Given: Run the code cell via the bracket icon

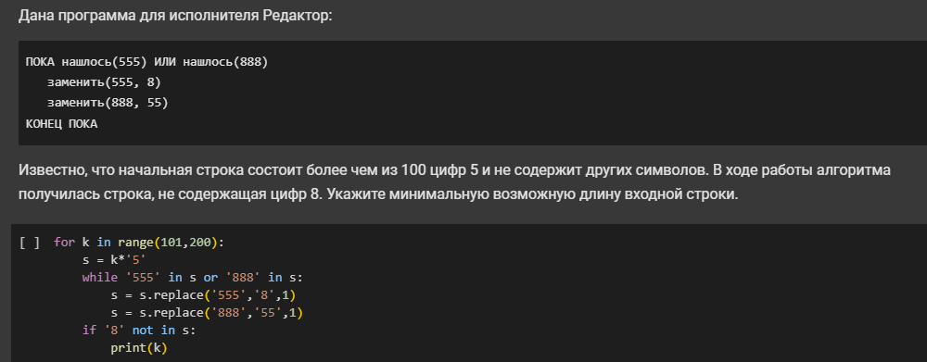Looking at the screenshot, I should point(30,243).
